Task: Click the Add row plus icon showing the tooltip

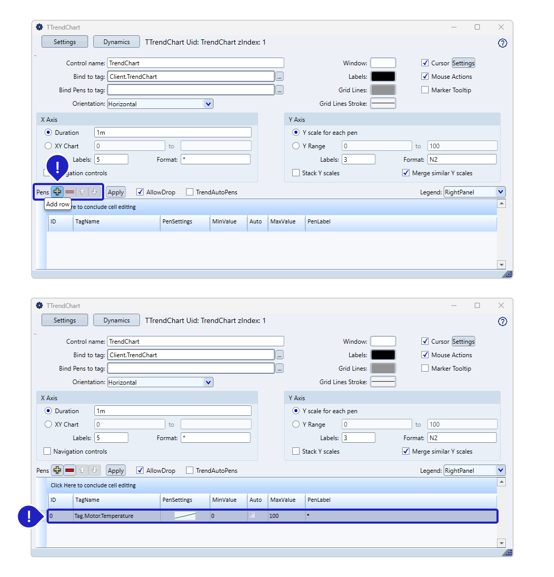Action: point(57,192)
